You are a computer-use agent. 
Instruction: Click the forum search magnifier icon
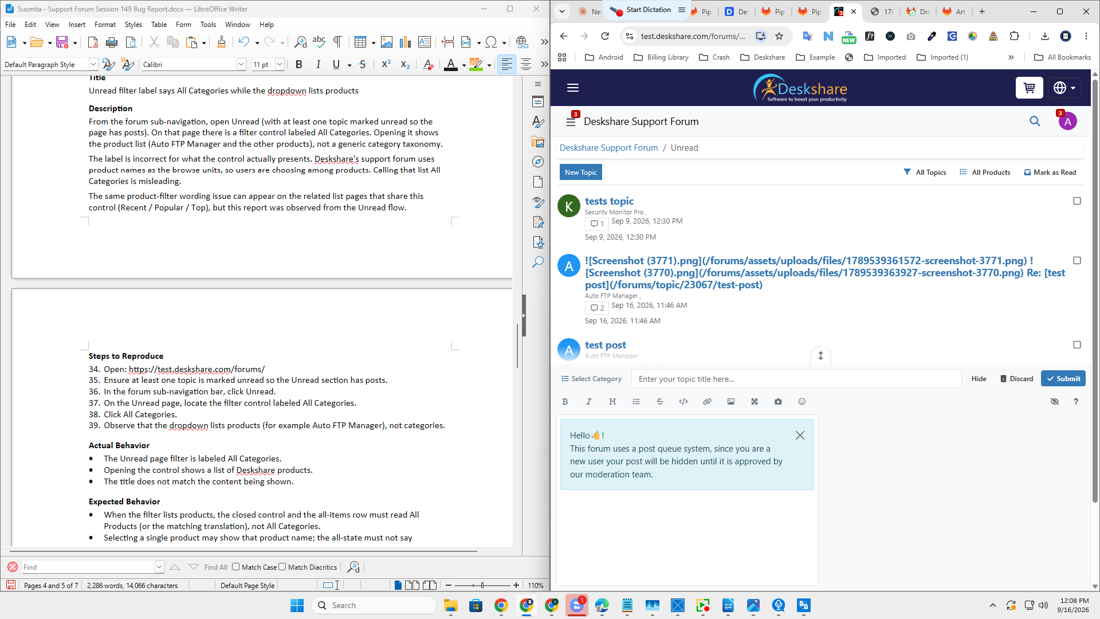[x=1035, y=122]
